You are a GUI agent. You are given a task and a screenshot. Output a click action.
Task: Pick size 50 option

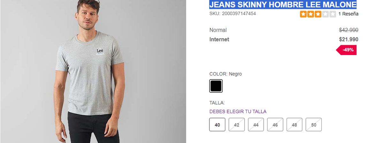click(314, 124)
